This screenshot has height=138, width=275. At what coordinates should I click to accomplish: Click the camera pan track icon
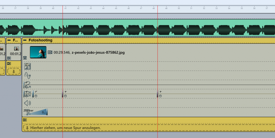[27, 94]
